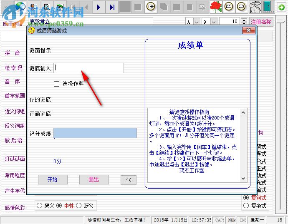Click the 成语猜谜游戏 dialog title icon
The width and height of the screenshot is (288, 224).
[x=32, y=30]
